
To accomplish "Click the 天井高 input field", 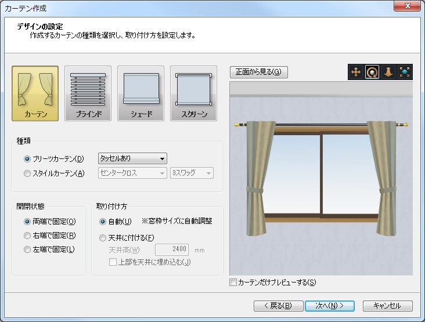I will 172,250.
